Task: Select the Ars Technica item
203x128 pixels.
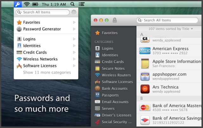Action: (169, 89)
